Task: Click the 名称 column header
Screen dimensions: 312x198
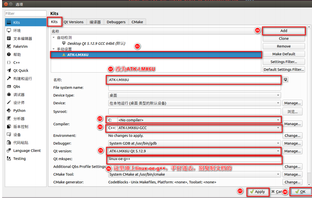Action: pos(156,31)
